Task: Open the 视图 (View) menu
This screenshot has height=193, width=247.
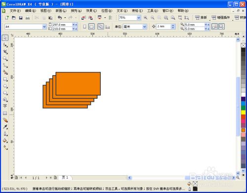Action: [x=46, y=11]
